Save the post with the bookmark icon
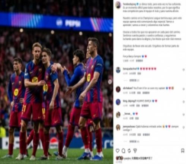The width and height of the screenshot is (186, 164). 183,151
